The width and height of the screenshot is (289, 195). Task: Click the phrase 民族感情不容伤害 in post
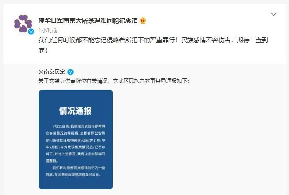pyautogui.click(x=206, y=40)
